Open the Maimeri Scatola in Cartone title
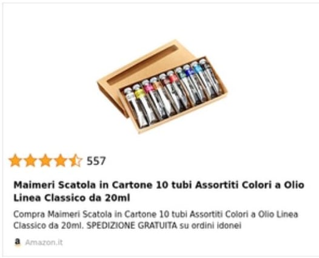The image size is (319, 258). point(159,191)
